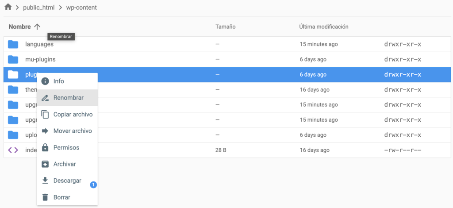Choose Renombrar from the context menu
The height and width of the screenshot is (208, 453).
coord(68,98)
